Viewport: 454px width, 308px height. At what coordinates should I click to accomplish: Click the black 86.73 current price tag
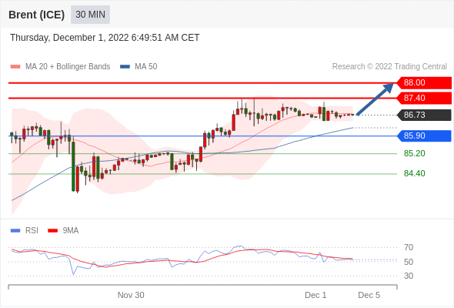point(424,115)
